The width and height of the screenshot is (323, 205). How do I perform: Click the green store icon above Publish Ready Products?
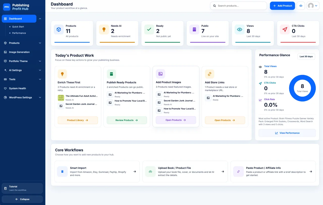pos(111,74)
